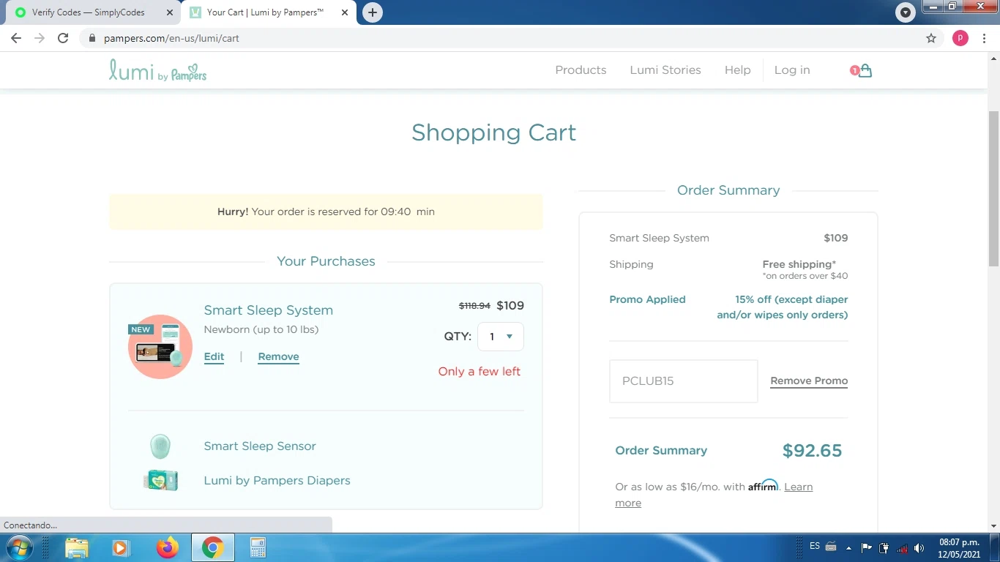The height and width of the screenshot is (562, 1000).
Task: Click the Smart Sleep System title
Action: [x=268, y=310]
